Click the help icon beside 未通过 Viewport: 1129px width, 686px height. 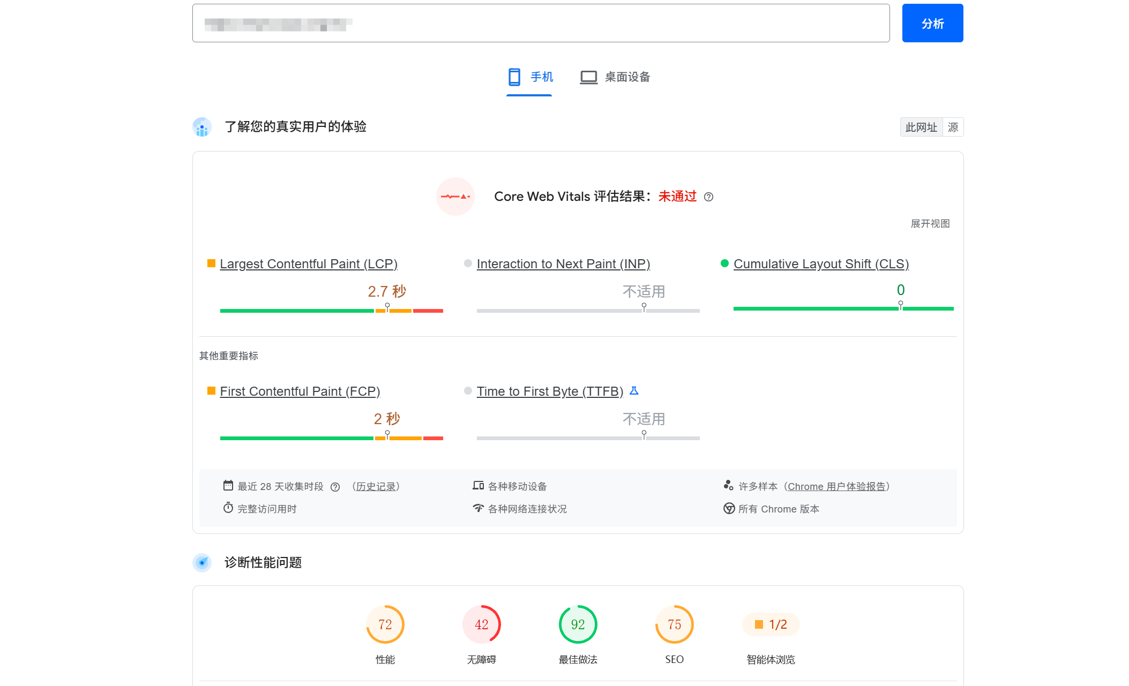coord(708,197)
